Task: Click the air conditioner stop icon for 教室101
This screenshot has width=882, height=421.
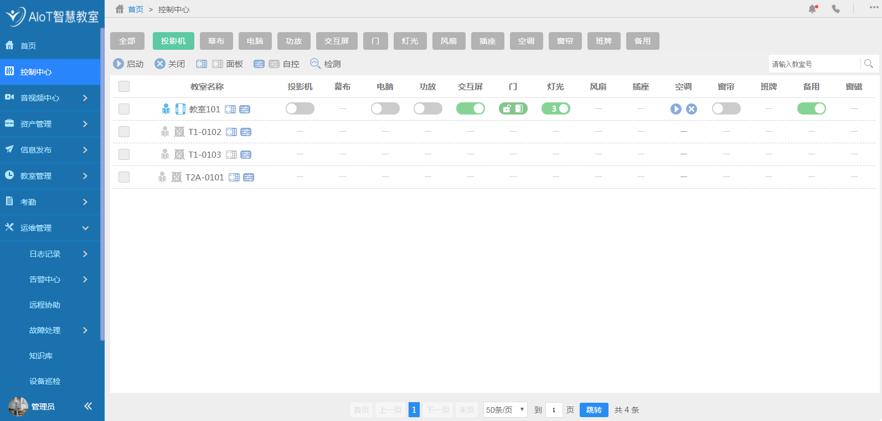Action: pos(691,109)
